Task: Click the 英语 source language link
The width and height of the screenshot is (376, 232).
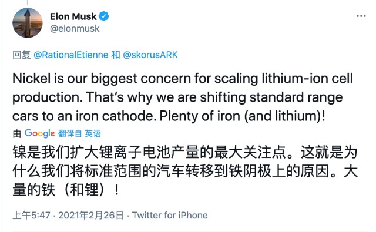Action: 93,133
